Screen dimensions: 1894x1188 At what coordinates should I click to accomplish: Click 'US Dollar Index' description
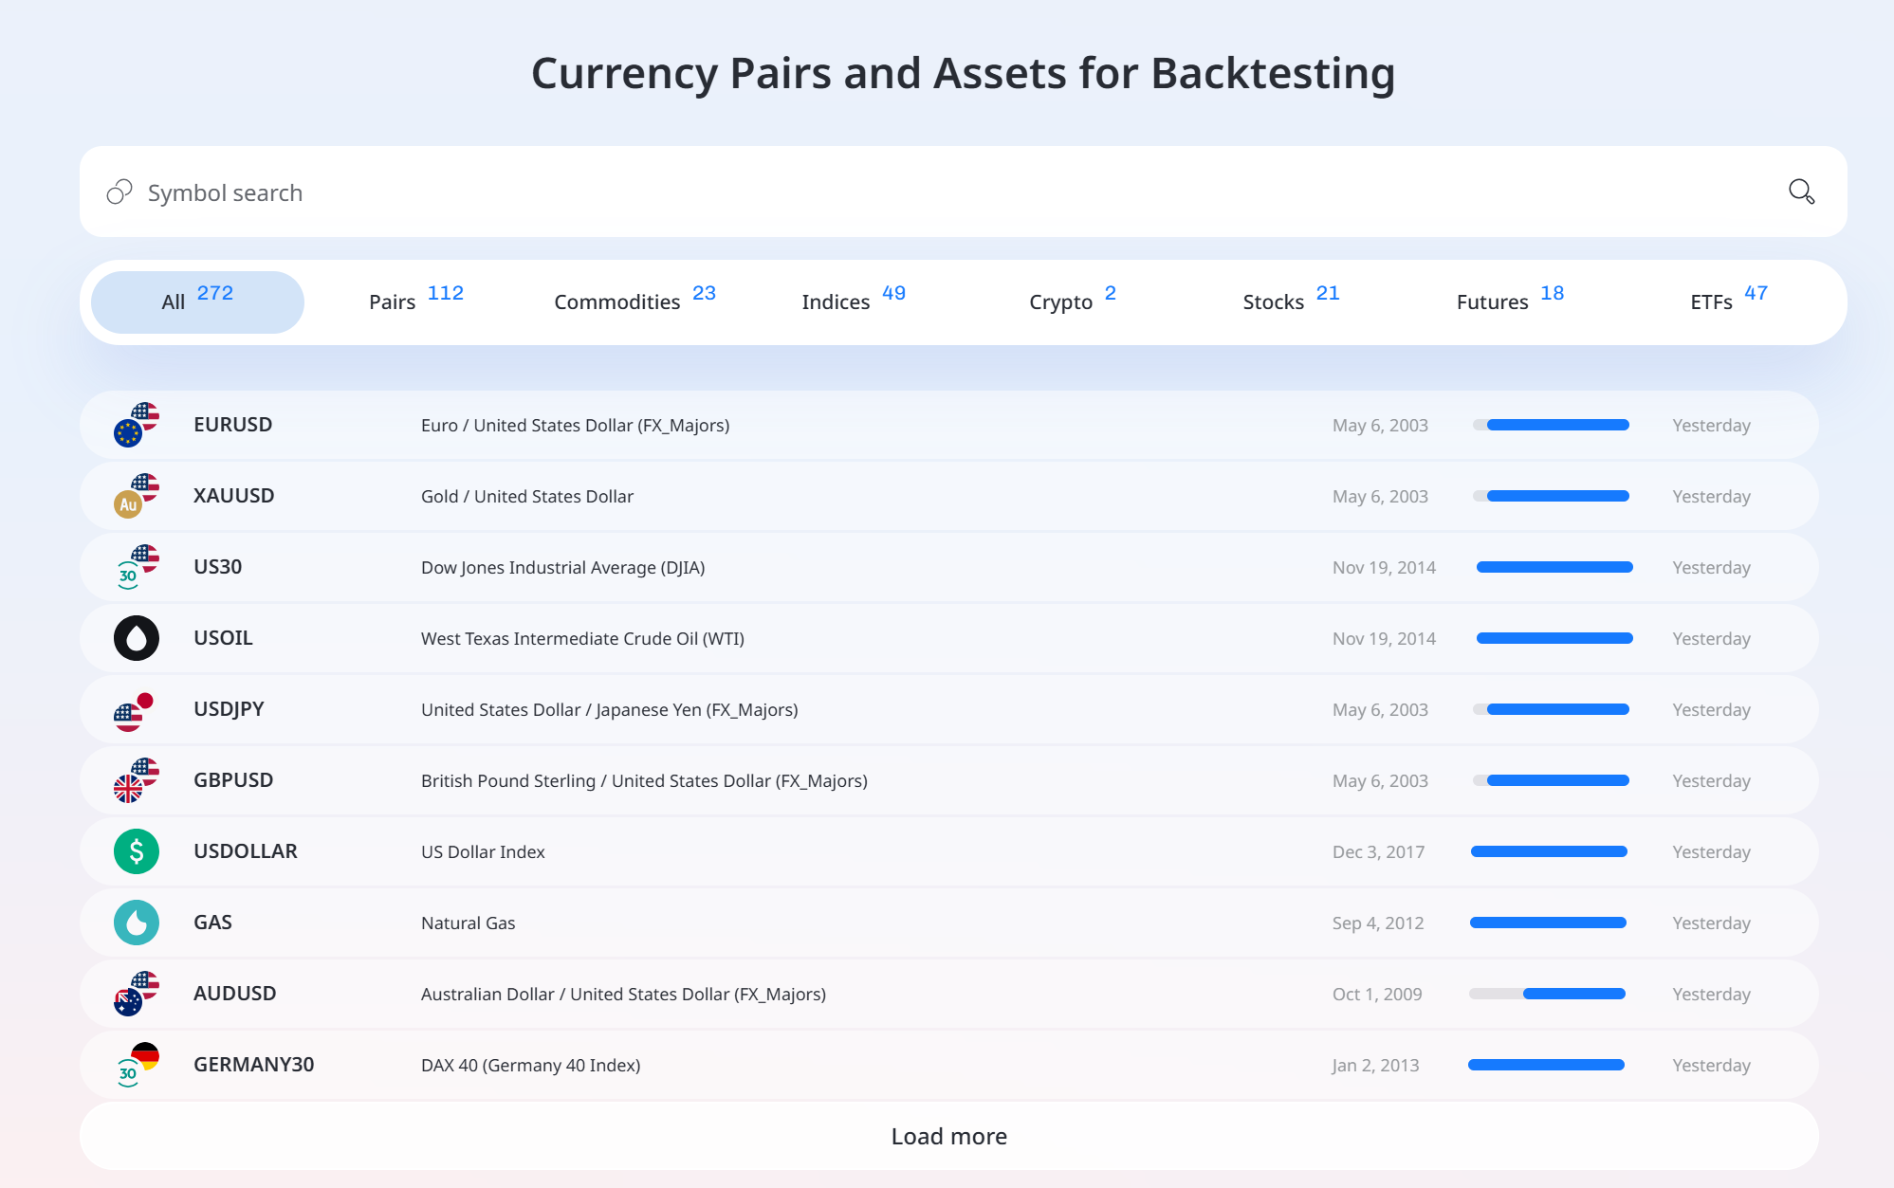click(483, 851)
